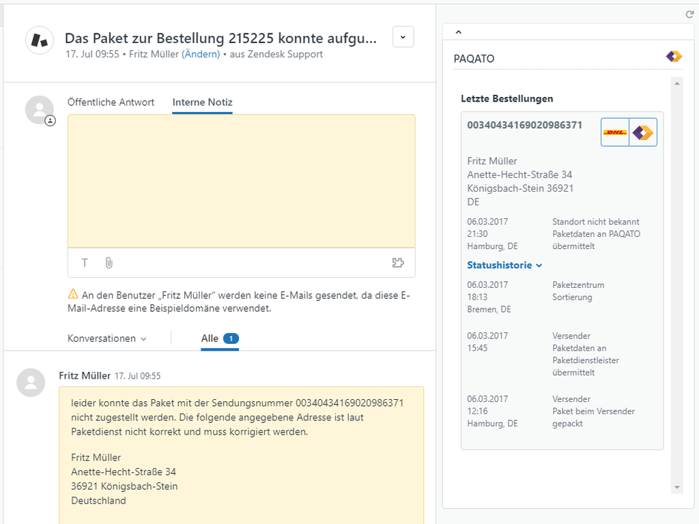Click the PAQATO panel scrollbar down arrow

click(677, 487)
